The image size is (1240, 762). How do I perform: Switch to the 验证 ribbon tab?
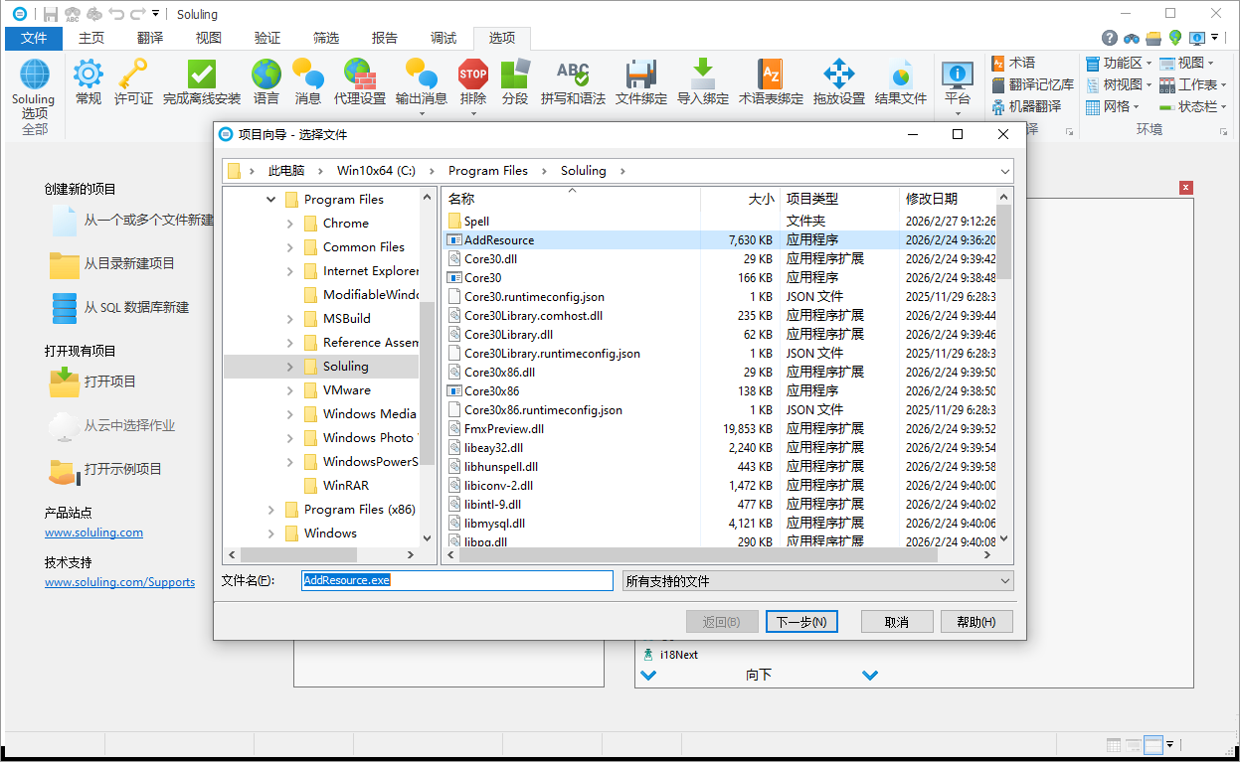(x=266, y=38)
